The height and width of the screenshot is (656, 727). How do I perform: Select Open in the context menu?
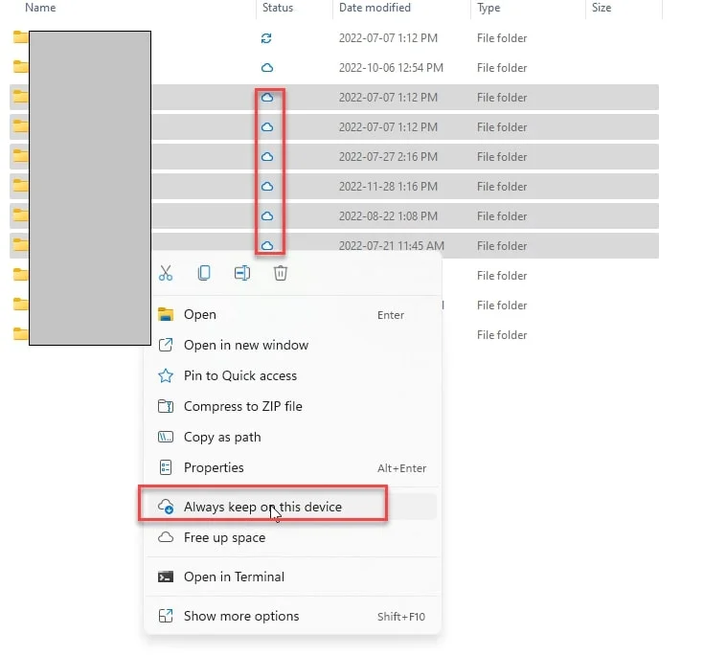point(292,315)
